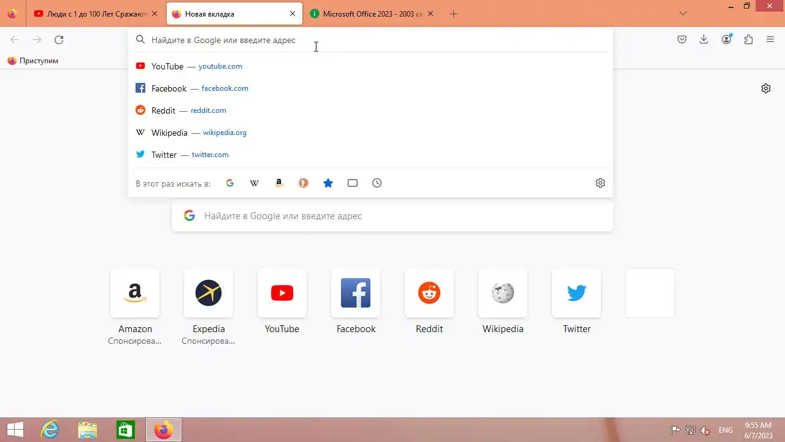Open File Explorer from taskbar
Viewport: 785px width, 442px height.
(x=88, y=430)
